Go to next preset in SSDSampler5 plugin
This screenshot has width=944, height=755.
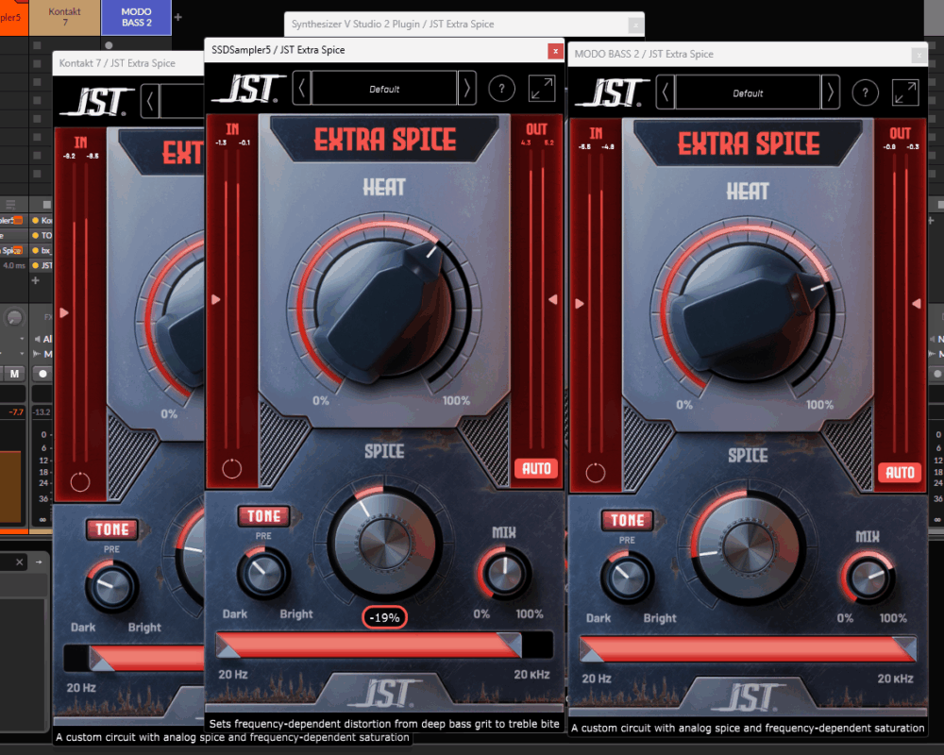tap(466, 89)
